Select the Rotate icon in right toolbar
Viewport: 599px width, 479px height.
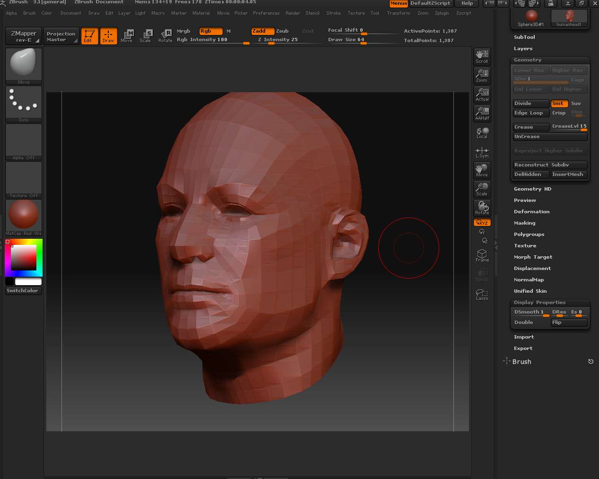pos(482,208)
